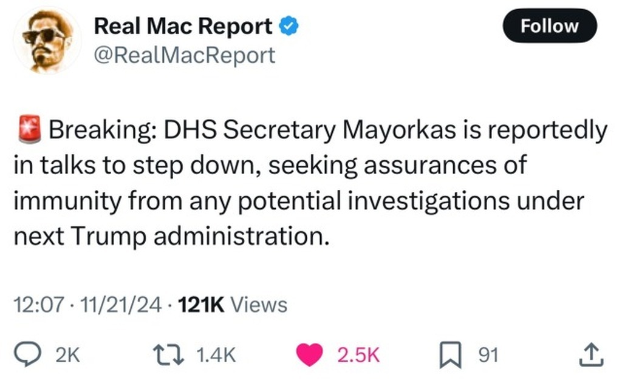Click the 1.4K reposts count

click(216, 354)
